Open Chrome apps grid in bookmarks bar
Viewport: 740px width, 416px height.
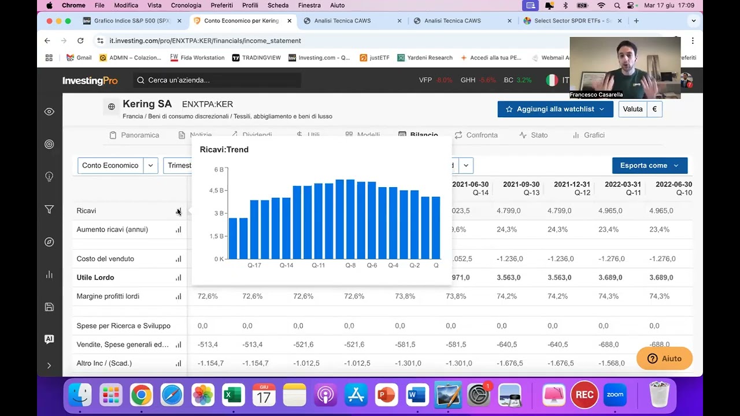pos(49,58)
